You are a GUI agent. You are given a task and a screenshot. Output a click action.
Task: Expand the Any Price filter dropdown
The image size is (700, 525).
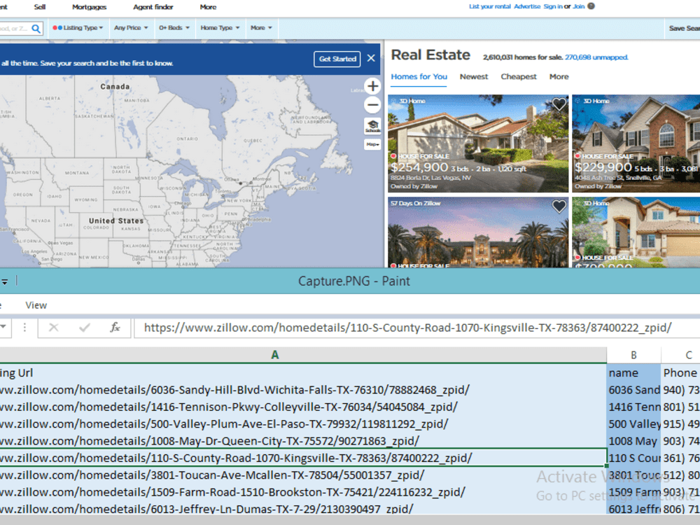click(x=131, y=28)
